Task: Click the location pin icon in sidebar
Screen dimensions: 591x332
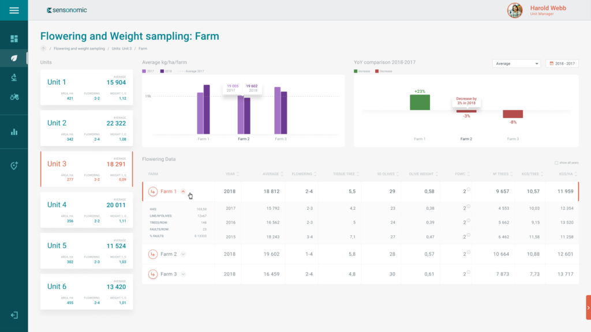Action: (14, 165)
